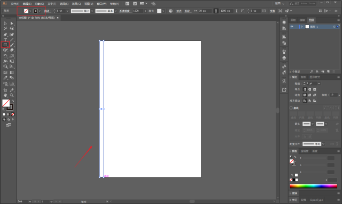Select the Zoom tool
Screen dimensions: 342x204
(x=12, y=95)
